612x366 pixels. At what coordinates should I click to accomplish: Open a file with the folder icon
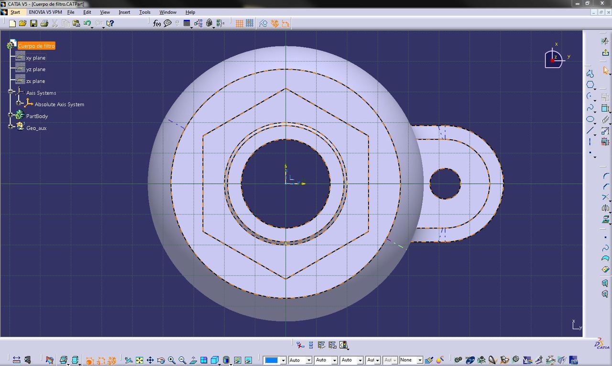(22, 23)
